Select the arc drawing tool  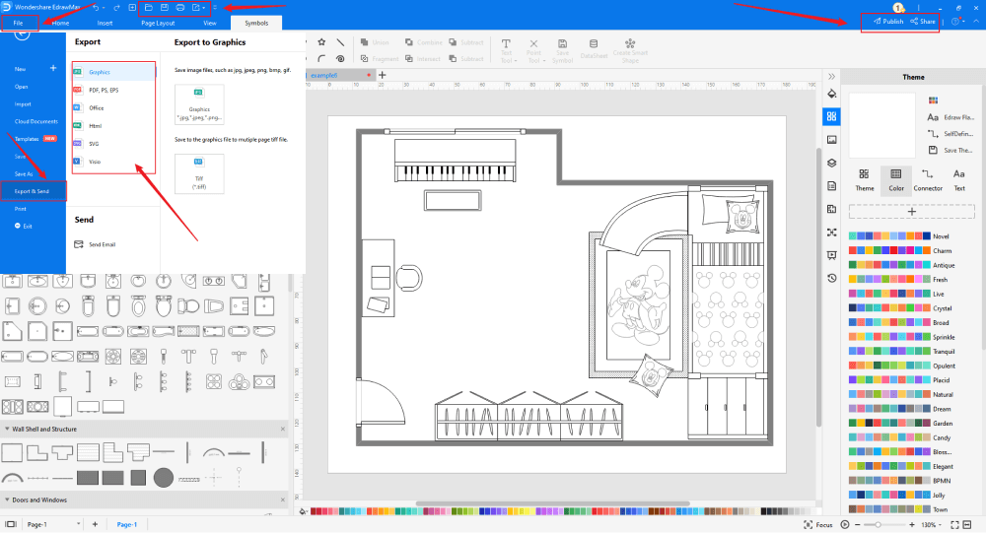(x=321, y=58)
